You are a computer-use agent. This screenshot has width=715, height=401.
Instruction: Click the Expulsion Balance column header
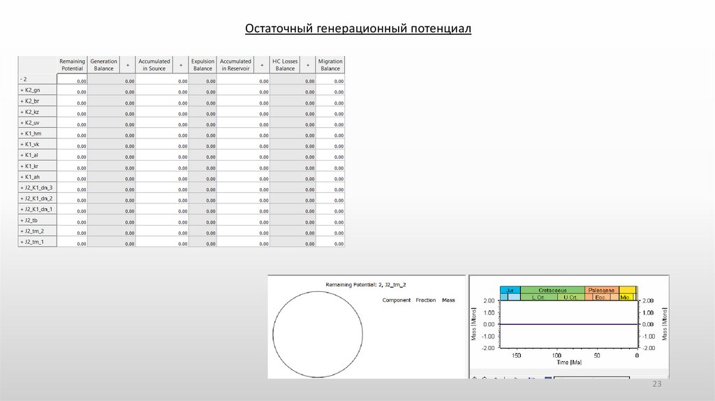pos(202,65)
